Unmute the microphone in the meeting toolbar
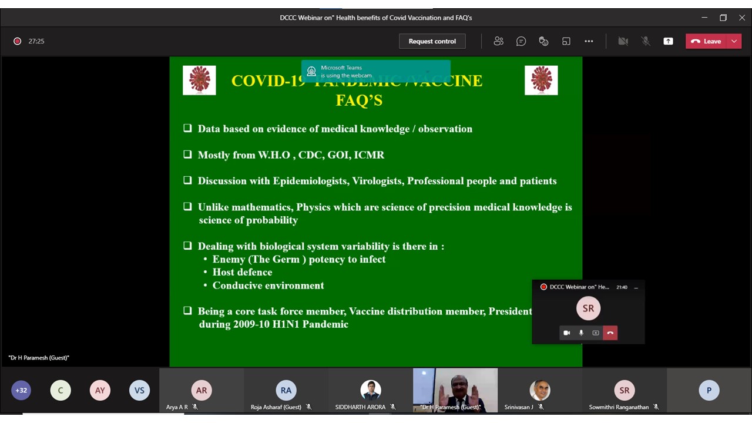The height and width of the screenshot is (423, 752). point(646,41)
